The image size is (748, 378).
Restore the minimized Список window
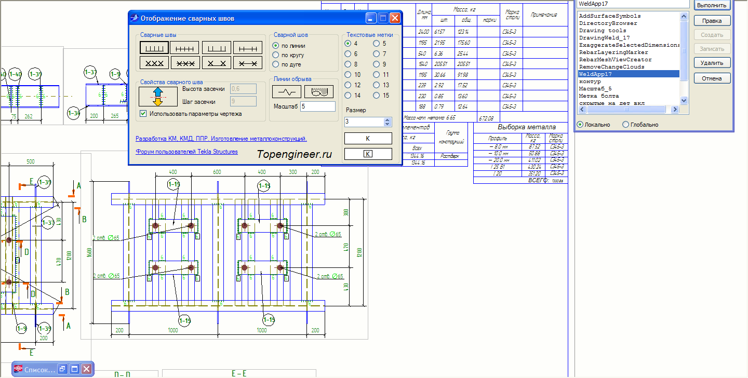pos(62,369)
